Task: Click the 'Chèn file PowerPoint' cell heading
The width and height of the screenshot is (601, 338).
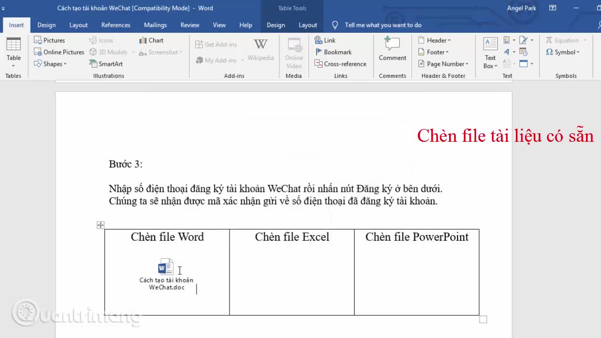Action: tap(417, 237)
